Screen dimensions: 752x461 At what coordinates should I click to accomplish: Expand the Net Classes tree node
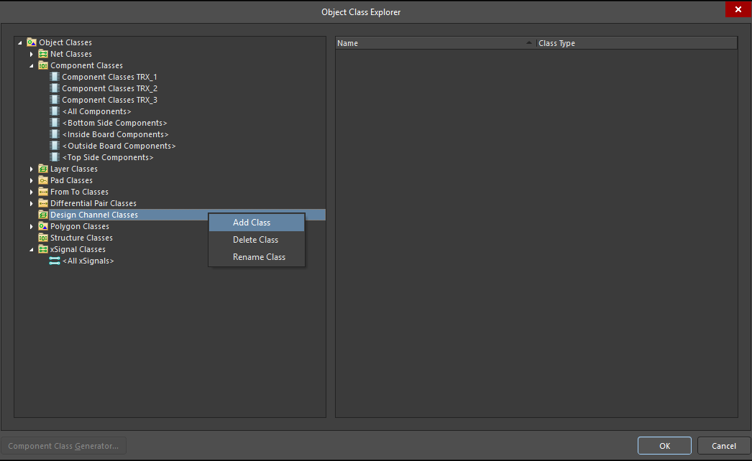tap(31, 53)
